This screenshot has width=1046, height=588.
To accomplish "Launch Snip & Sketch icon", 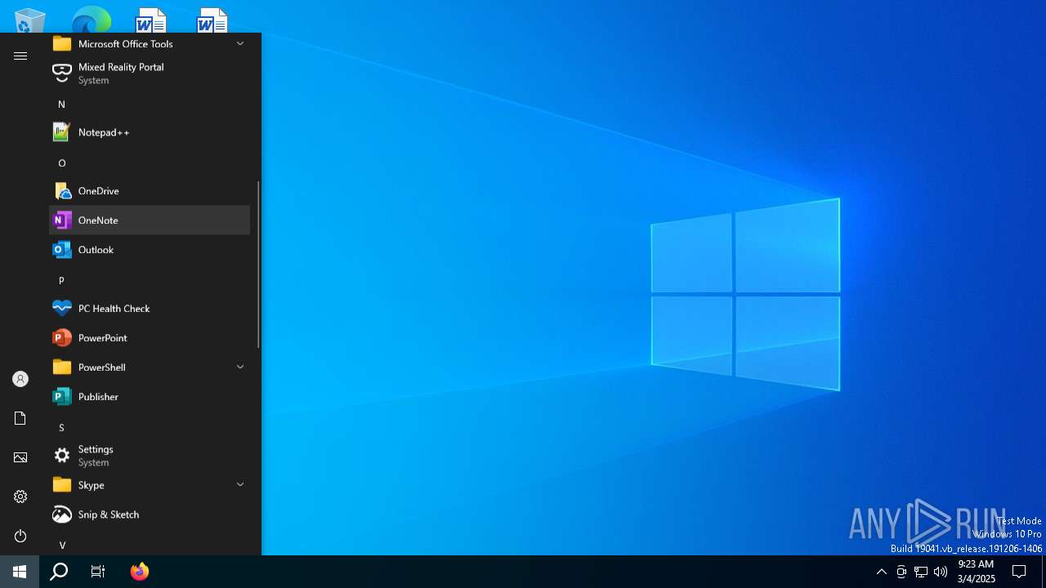I will pyautogui.click(x=62, y=514).
